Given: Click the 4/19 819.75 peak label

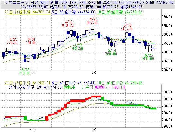Looking at the screenshot, I should click(x=68, y=24).
